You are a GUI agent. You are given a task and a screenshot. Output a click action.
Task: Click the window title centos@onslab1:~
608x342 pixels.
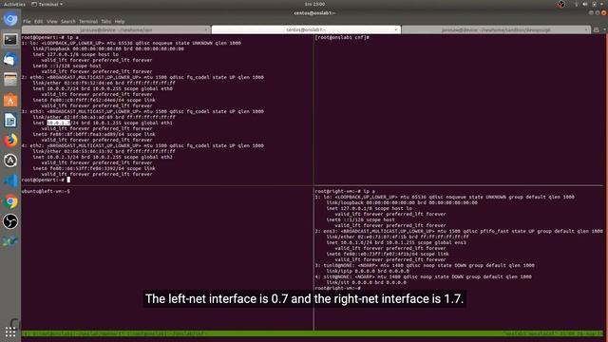coord(314,12)
